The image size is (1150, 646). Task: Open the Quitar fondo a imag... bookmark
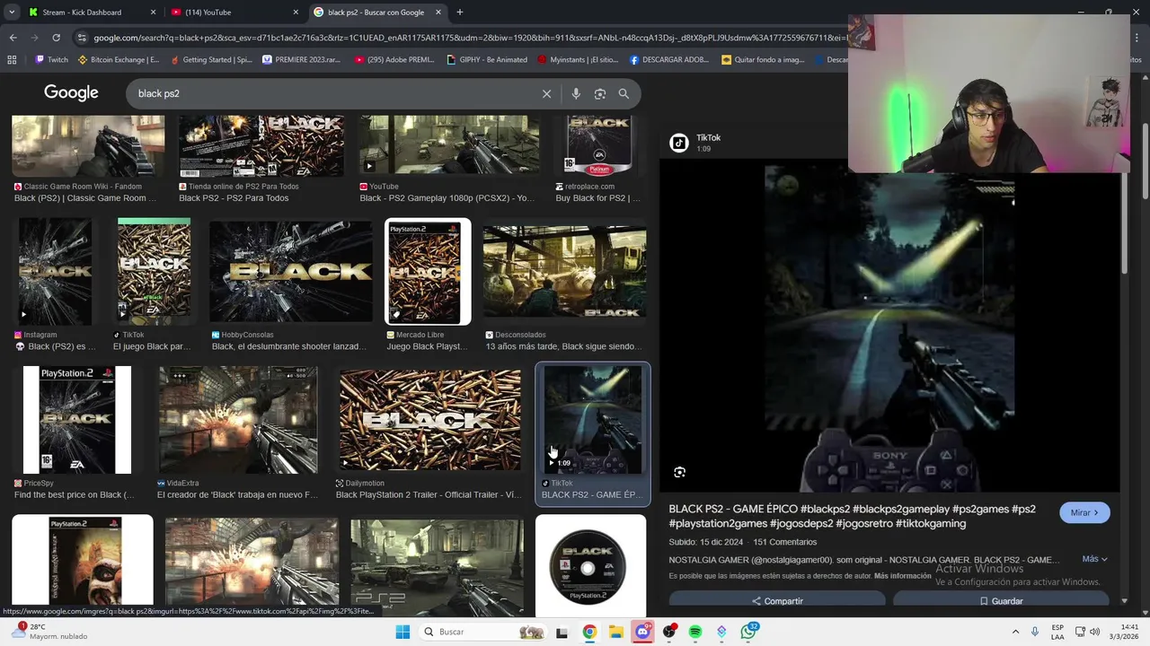(764, 60)
